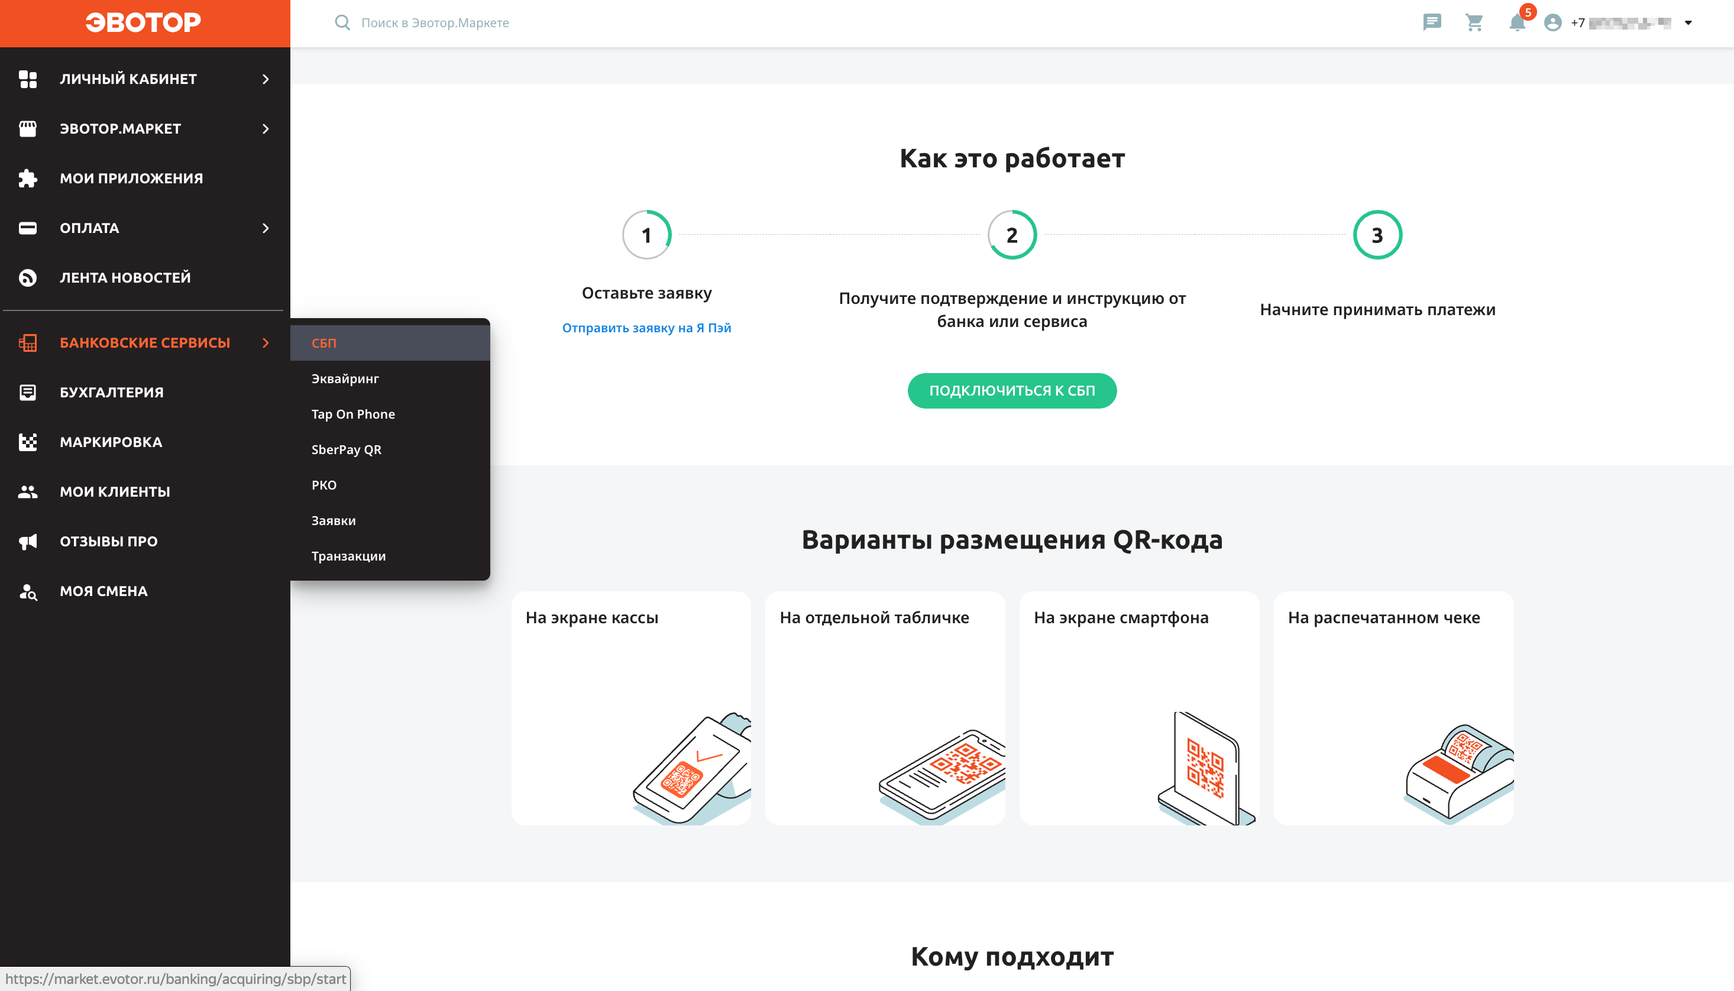Click link Отправить заявку на Я Пэй
This screenshot has width=1734, height=991.
pyautogui.click(x=646, y=328)
